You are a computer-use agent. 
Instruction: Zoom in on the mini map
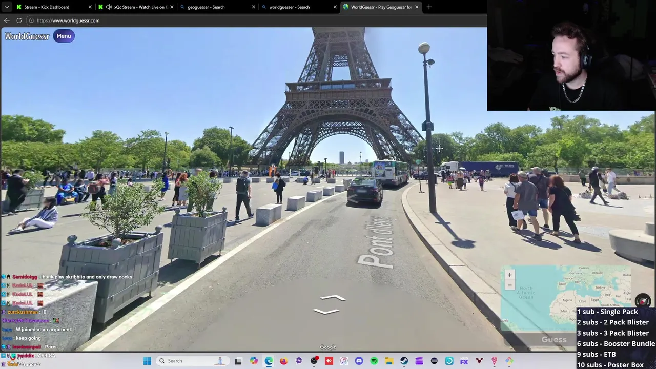509,275
